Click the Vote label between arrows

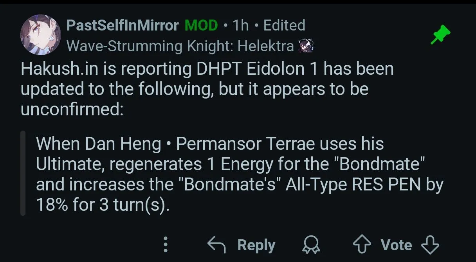point(396,245)
